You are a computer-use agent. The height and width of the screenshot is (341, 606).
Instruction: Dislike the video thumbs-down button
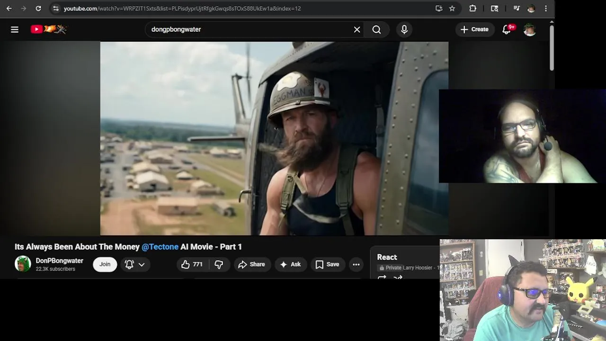[219, 264]
